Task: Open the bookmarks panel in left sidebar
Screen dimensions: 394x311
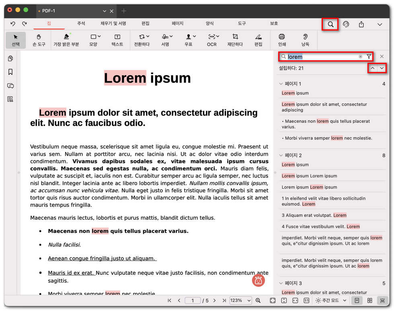Action: pos(10,72)
